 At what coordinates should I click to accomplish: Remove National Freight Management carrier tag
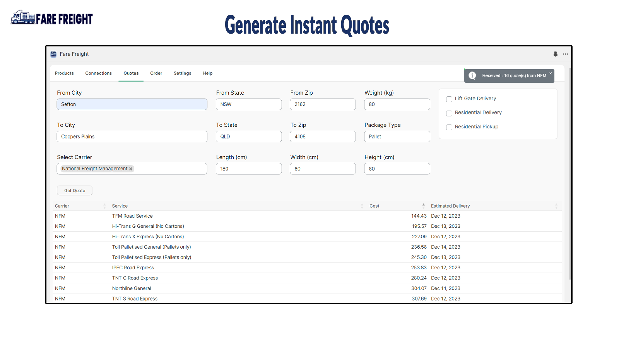coord(131,169)
